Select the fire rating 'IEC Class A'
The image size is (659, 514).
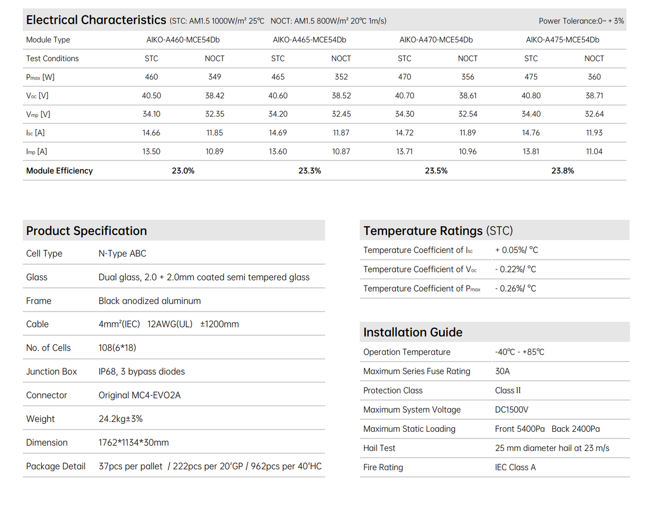pyautogui.click(x=515, y=467)
